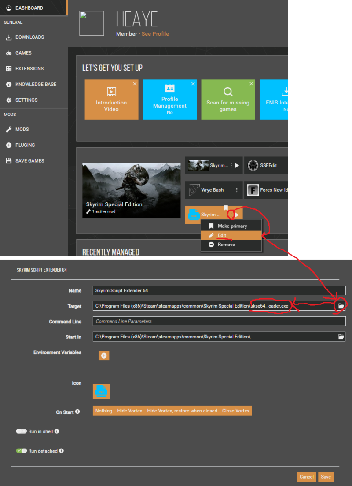352x486 pixels.
Task: Click the Skyrim Special Edition game banner
Action: pyautogui.click(x=131, y=190)
